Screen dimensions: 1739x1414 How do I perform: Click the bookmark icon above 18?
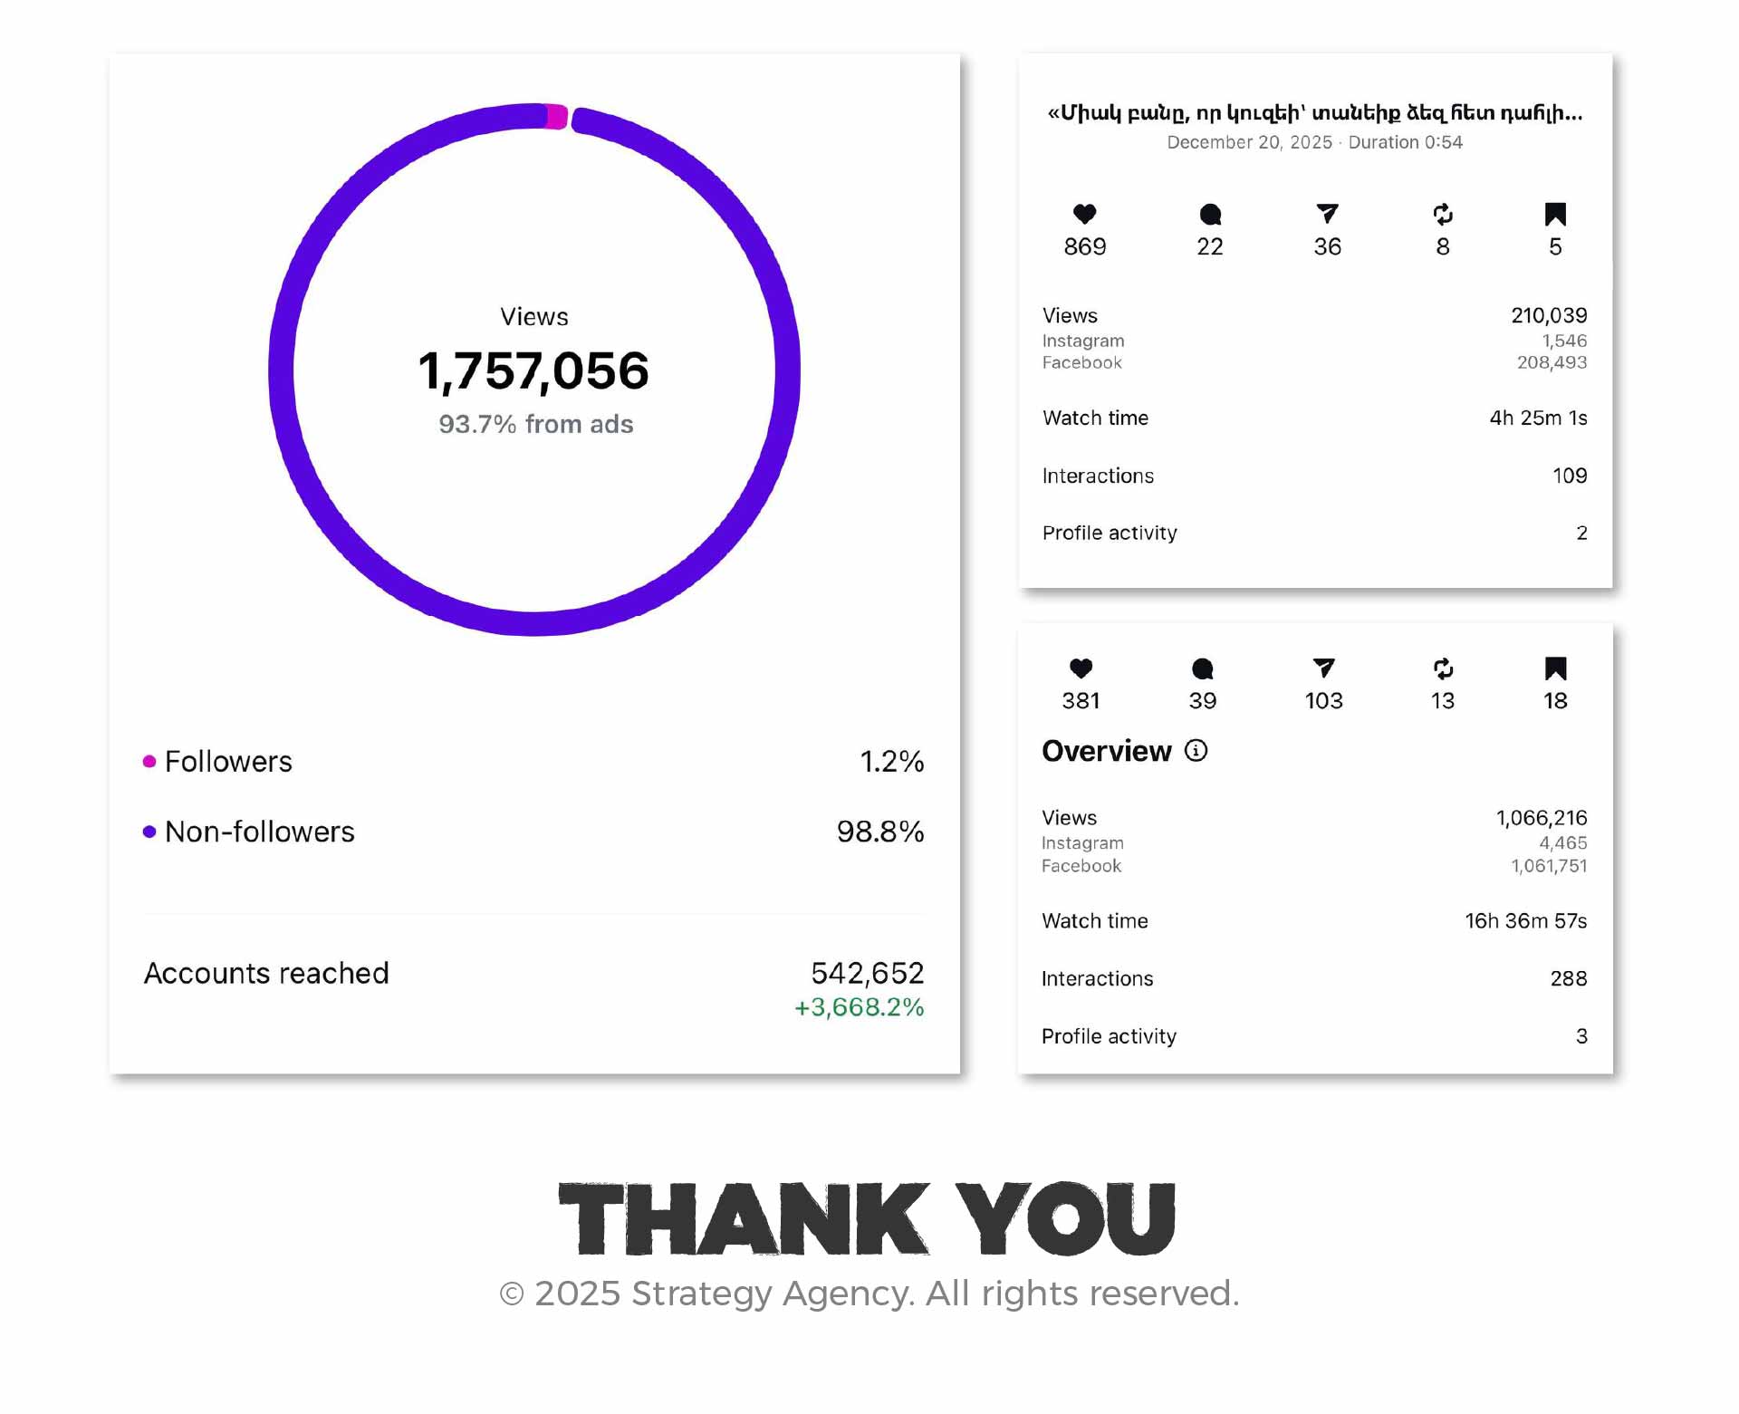tap(1555, 669)
